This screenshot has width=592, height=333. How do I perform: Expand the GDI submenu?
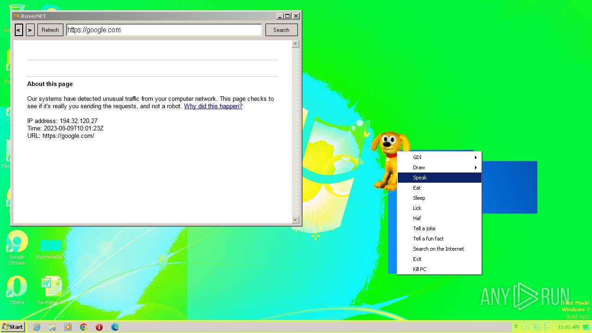(x=439, y=157)
